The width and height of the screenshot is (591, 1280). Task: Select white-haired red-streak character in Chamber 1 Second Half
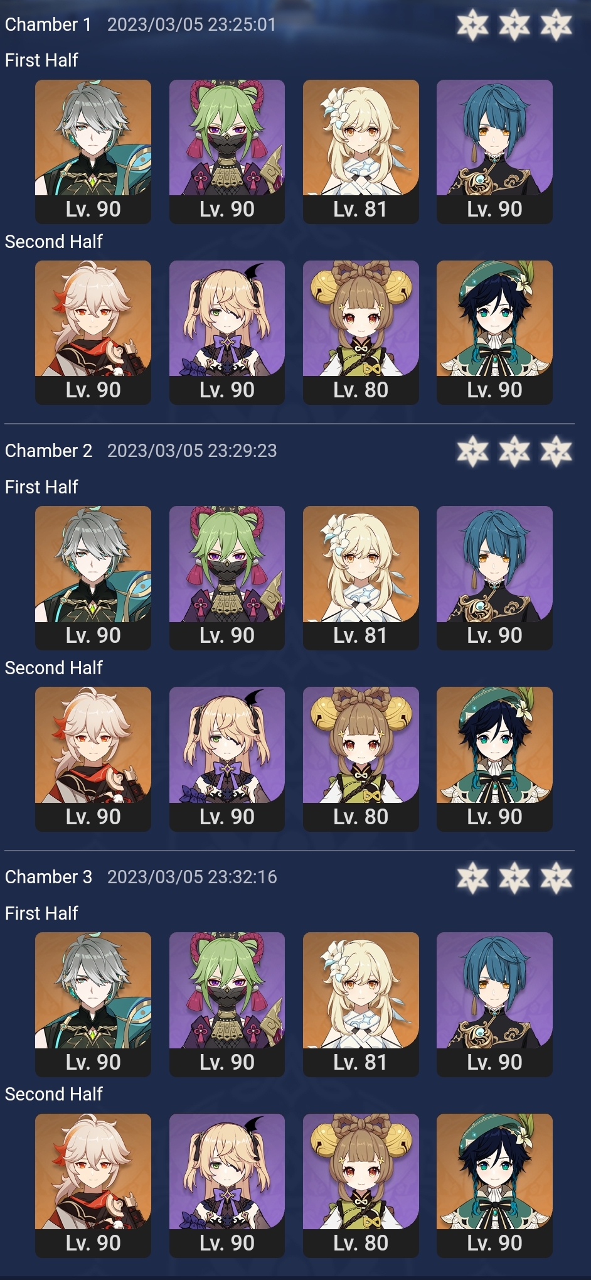[93, 332]
